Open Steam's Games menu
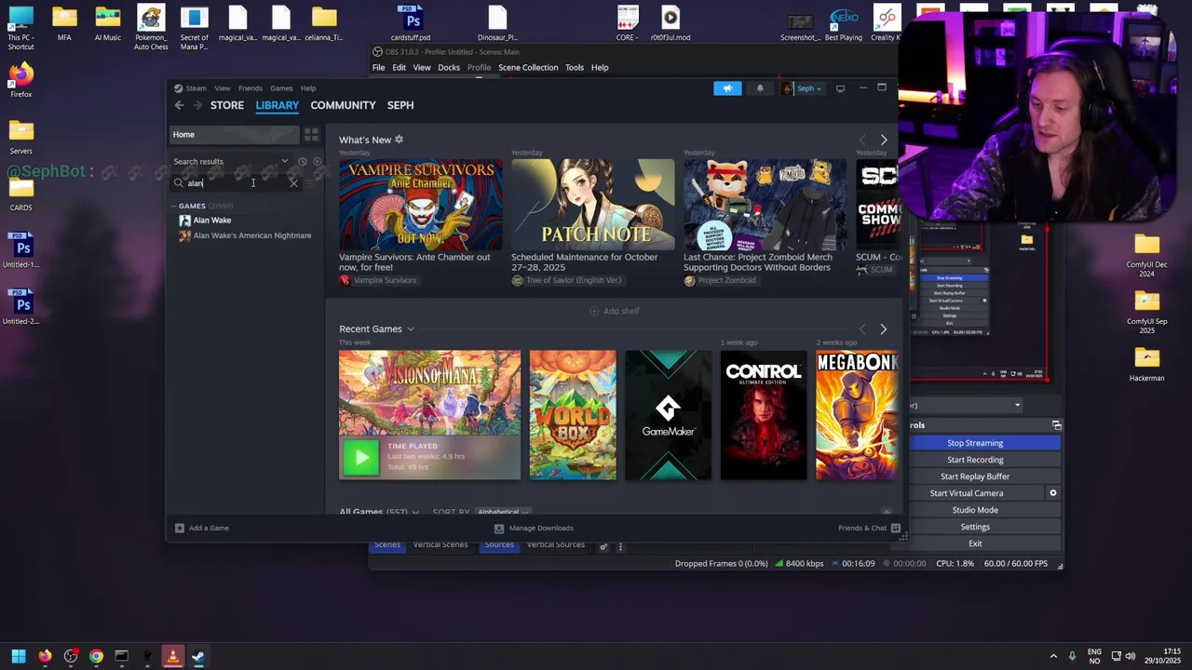 click(281, 88)
